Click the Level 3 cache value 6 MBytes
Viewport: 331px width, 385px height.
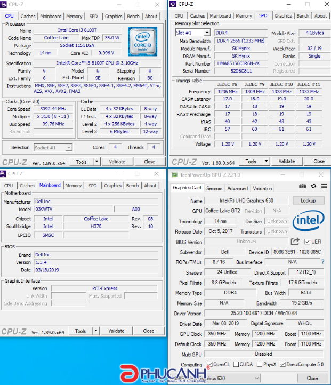pos(119,131)
